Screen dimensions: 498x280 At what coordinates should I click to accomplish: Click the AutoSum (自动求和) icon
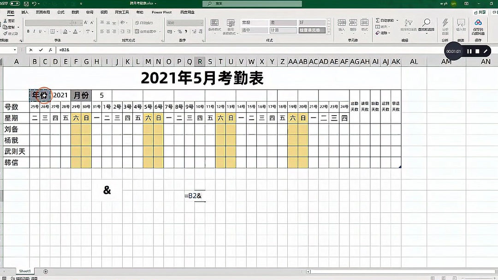coord(377,21)
